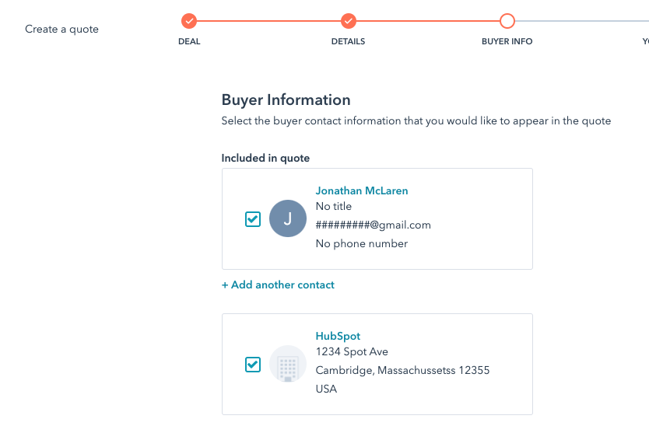Click the completed Deal step circle

[x=189, y=21]
